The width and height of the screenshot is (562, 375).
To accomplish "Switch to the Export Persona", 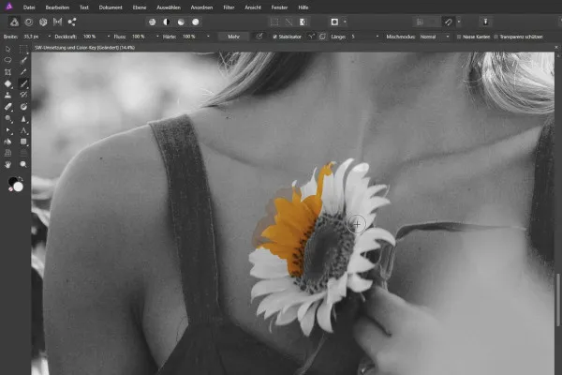I will 72,22.
